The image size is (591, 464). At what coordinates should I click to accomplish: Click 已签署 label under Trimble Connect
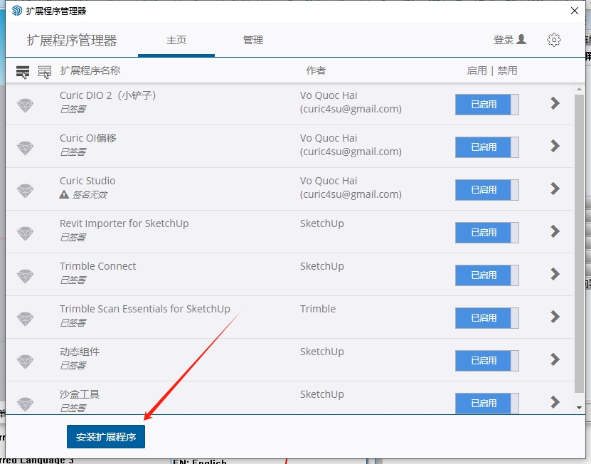tap(73, 280)
